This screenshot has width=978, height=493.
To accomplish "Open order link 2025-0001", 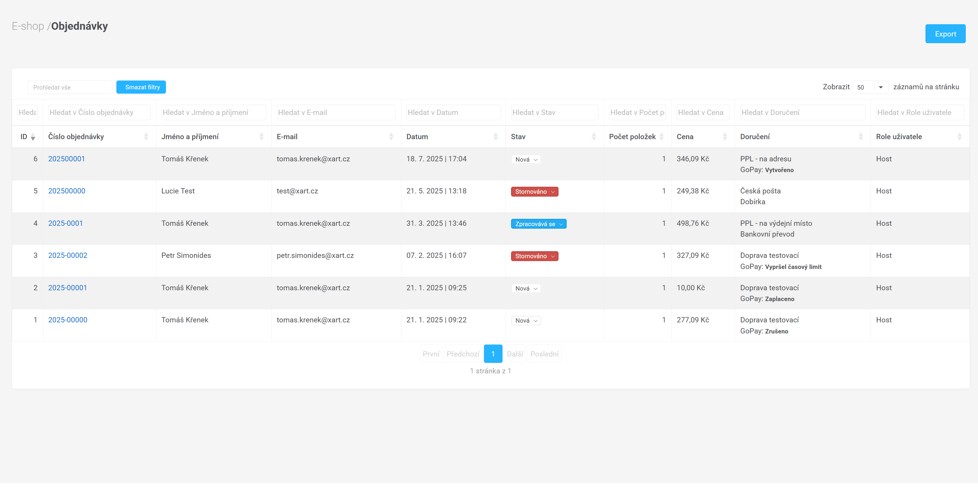I will 65,223.
